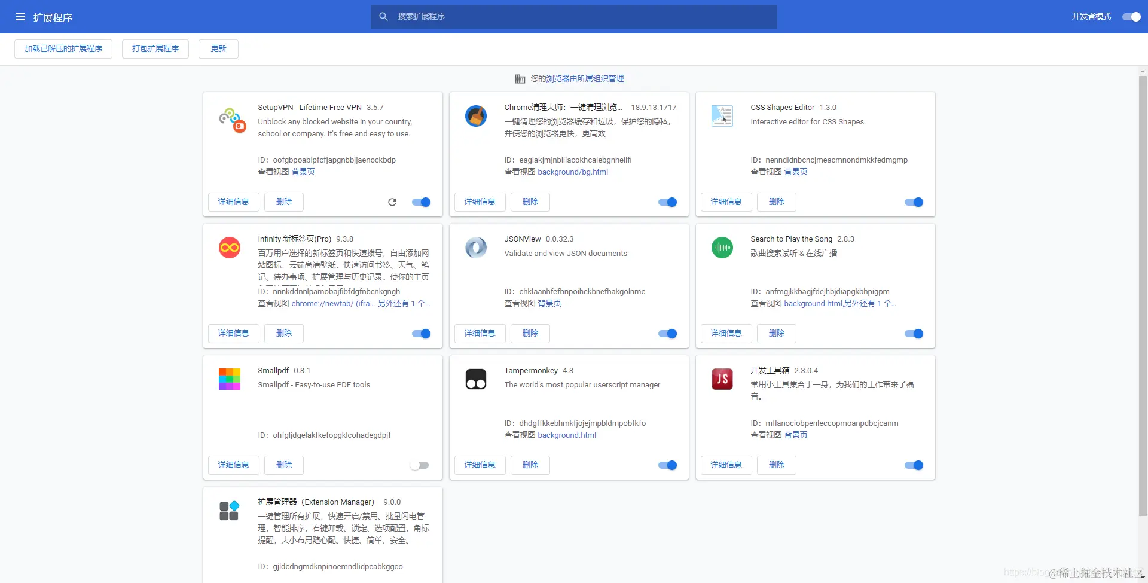1148x583 pixels.
Task: Reload the SetupVPN extension
Action: pyautogui.click(x=392, y=202)
